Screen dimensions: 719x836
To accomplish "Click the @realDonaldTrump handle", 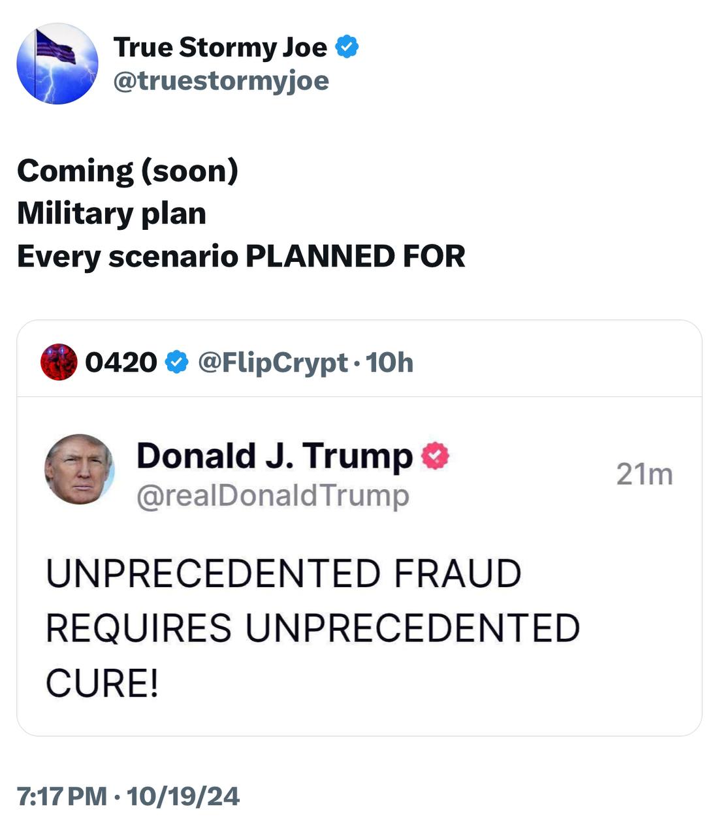I will pos(272,495).
